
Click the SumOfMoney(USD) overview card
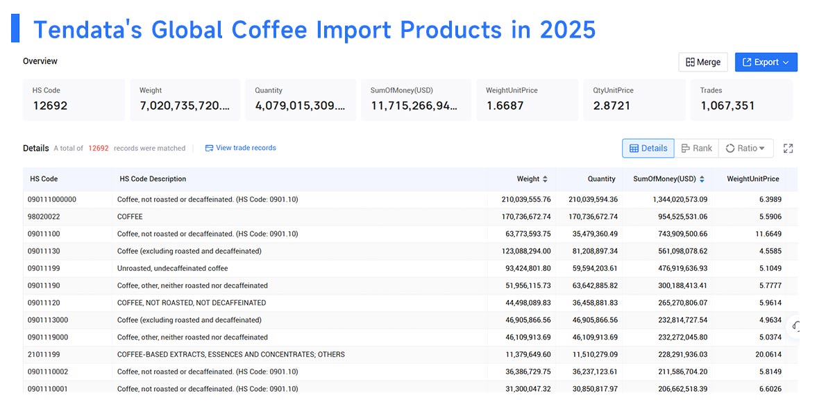(x=416, y=99)
